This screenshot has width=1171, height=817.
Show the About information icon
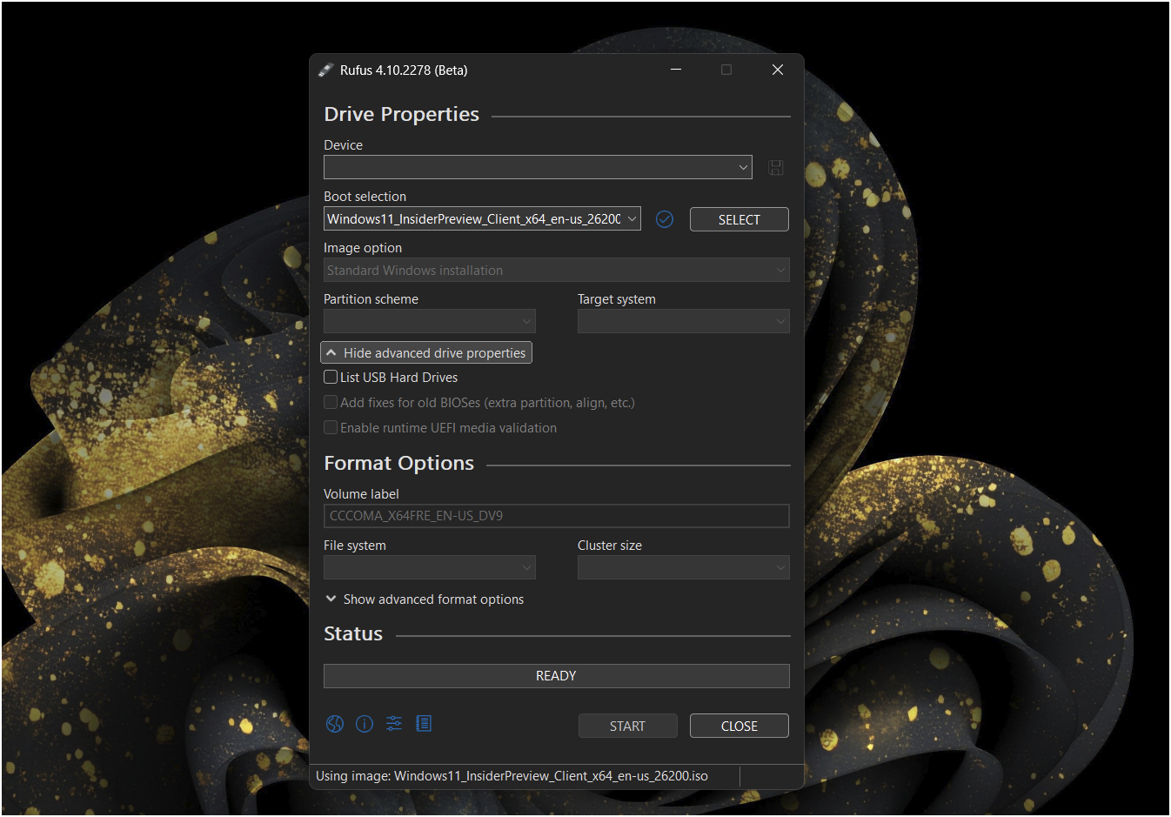tap(365, 724)
